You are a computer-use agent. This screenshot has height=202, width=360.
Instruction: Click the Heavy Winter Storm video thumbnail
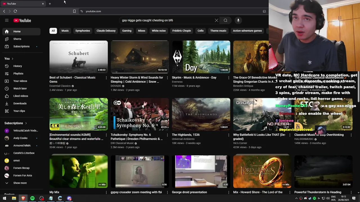click(140, 57)
